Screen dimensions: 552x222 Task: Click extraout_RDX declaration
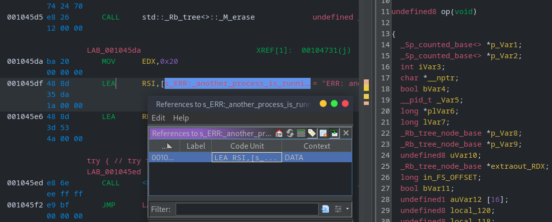(x=475, y=166)
